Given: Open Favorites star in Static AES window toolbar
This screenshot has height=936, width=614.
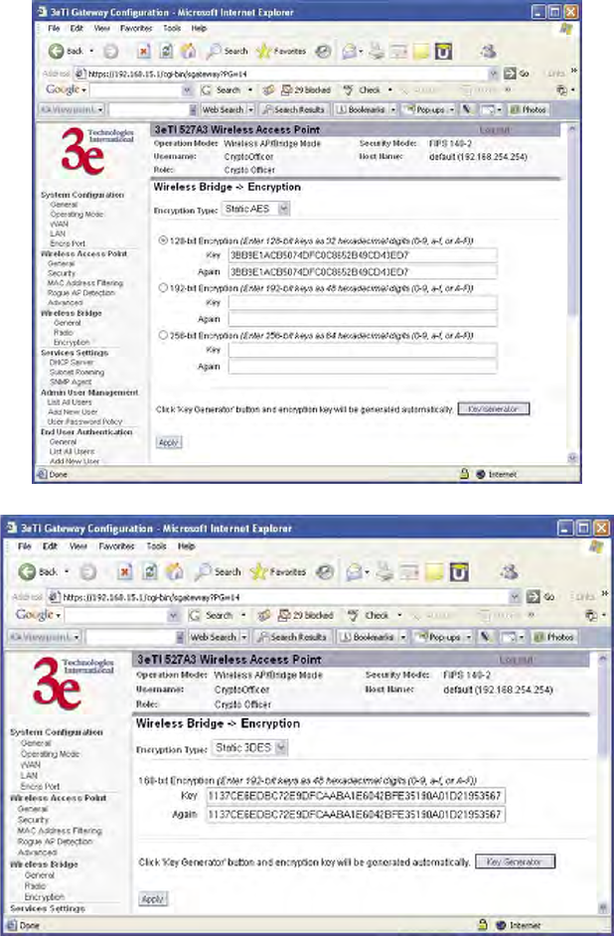Looking at the screenshot, I should pos(280,52).
